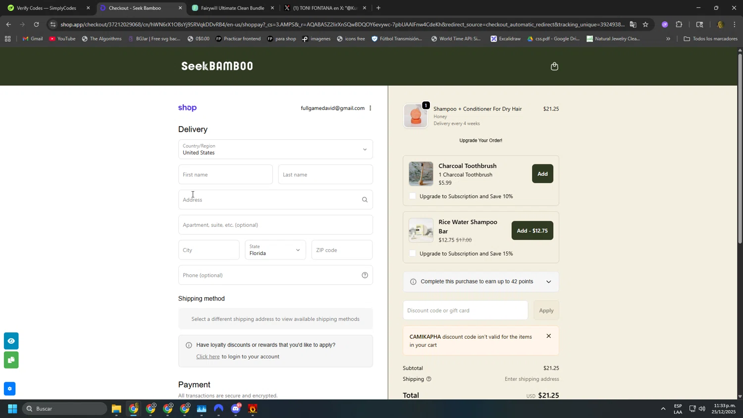Click the Discount code or gift card field
This screenshot has height=418, width=743.
(x=465, y=311)
